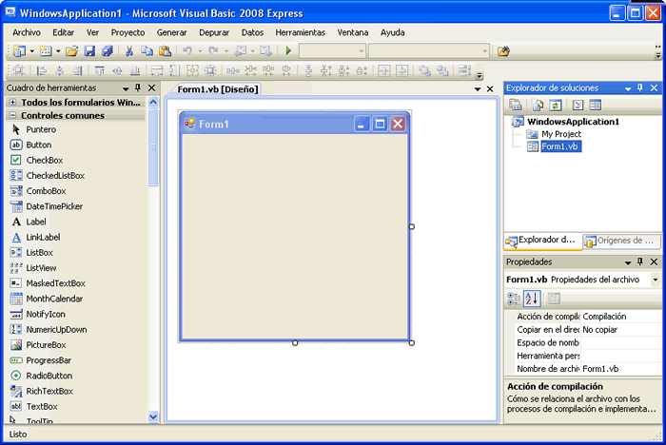
Task: Select the CheckedListBox control in toolbox
Action: [54, 176]
